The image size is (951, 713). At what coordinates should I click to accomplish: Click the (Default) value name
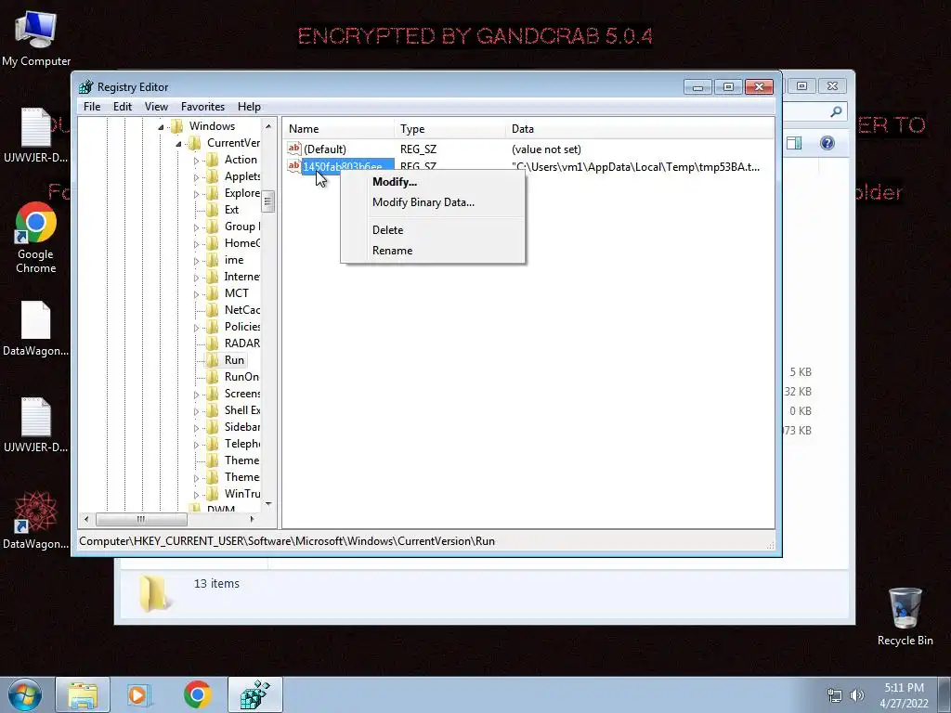coord(324,149)
